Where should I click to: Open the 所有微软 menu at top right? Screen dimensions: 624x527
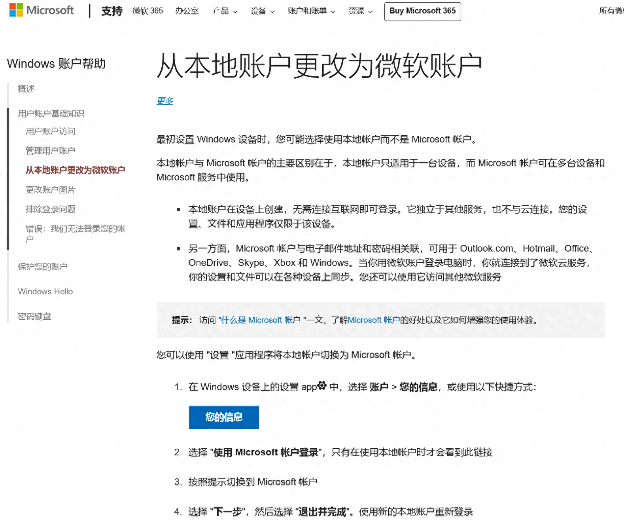[x=611, y=11]
